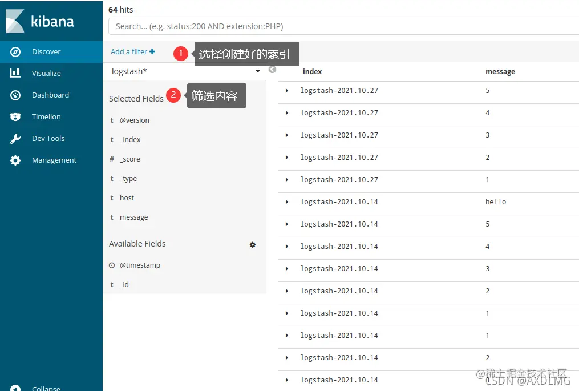This screenshot has height=391, width=579.
Task: Click the Selected Fields heading
Action: tap(136, 99)
